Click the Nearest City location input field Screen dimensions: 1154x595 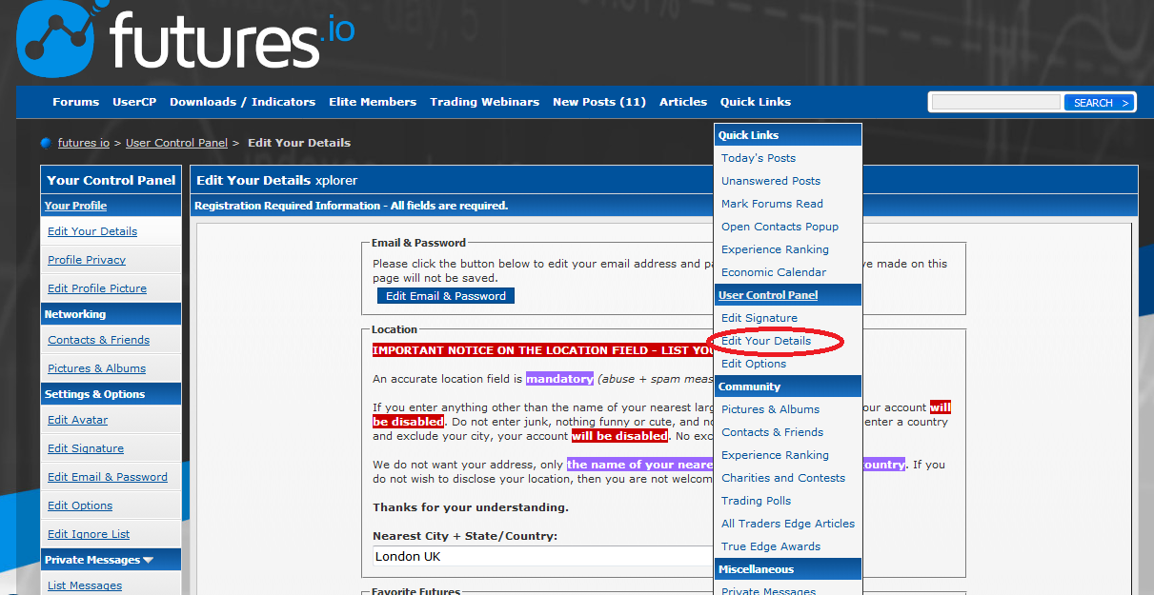click(x=543, y=556)
